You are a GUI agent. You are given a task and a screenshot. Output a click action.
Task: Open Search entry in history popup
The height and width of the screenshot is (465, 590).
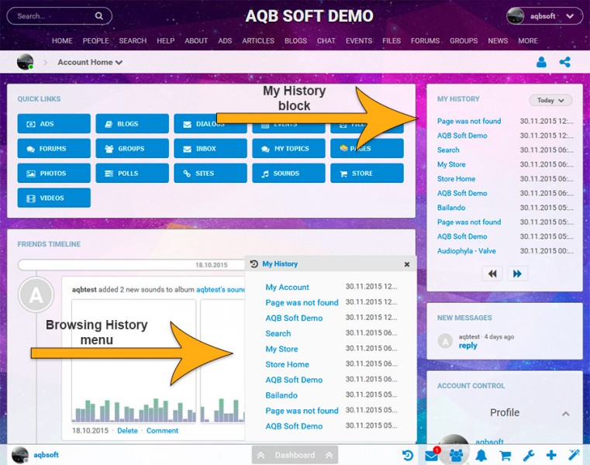point(278,333)
